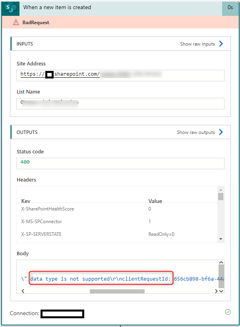The height and width of the screenshot is (327, 240).
Task: Click the List Name field
Action: click(x=120, y=103)
